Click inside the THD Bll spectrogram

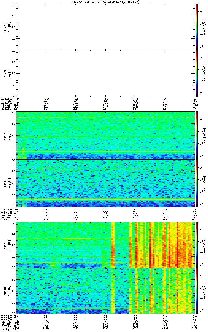pyautogui.click(x=105, y=183)
